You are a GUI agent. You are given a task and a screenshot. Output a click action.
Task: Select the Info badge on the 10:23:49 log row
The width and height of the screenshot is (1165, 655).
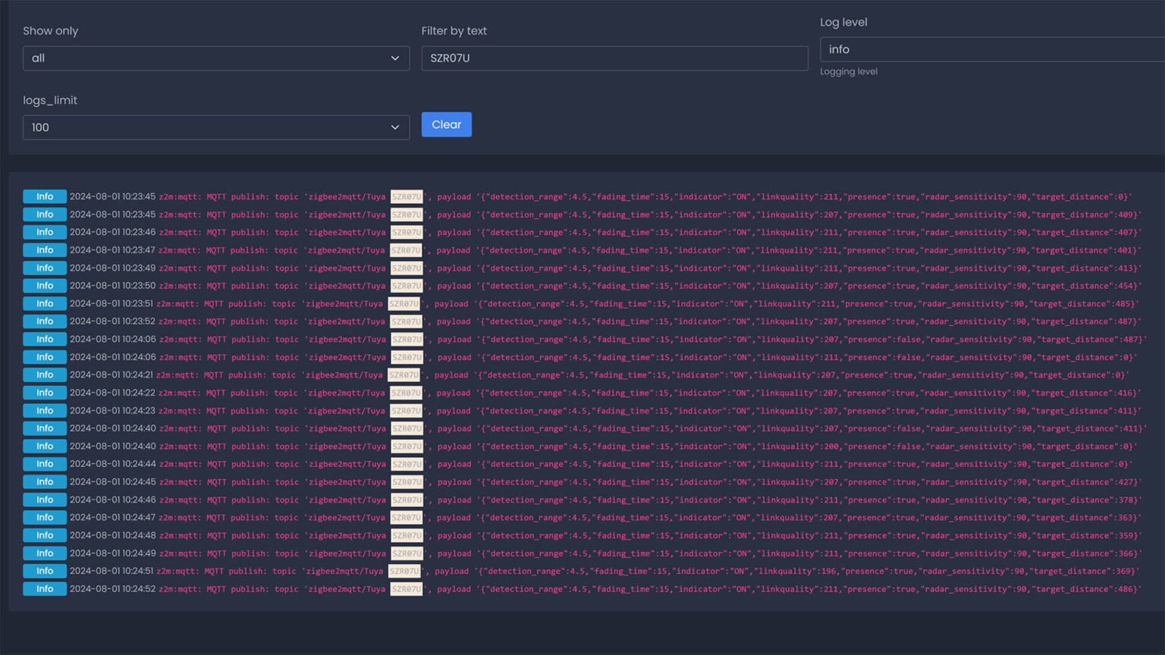pyautogui.click(x=45, y=268)
